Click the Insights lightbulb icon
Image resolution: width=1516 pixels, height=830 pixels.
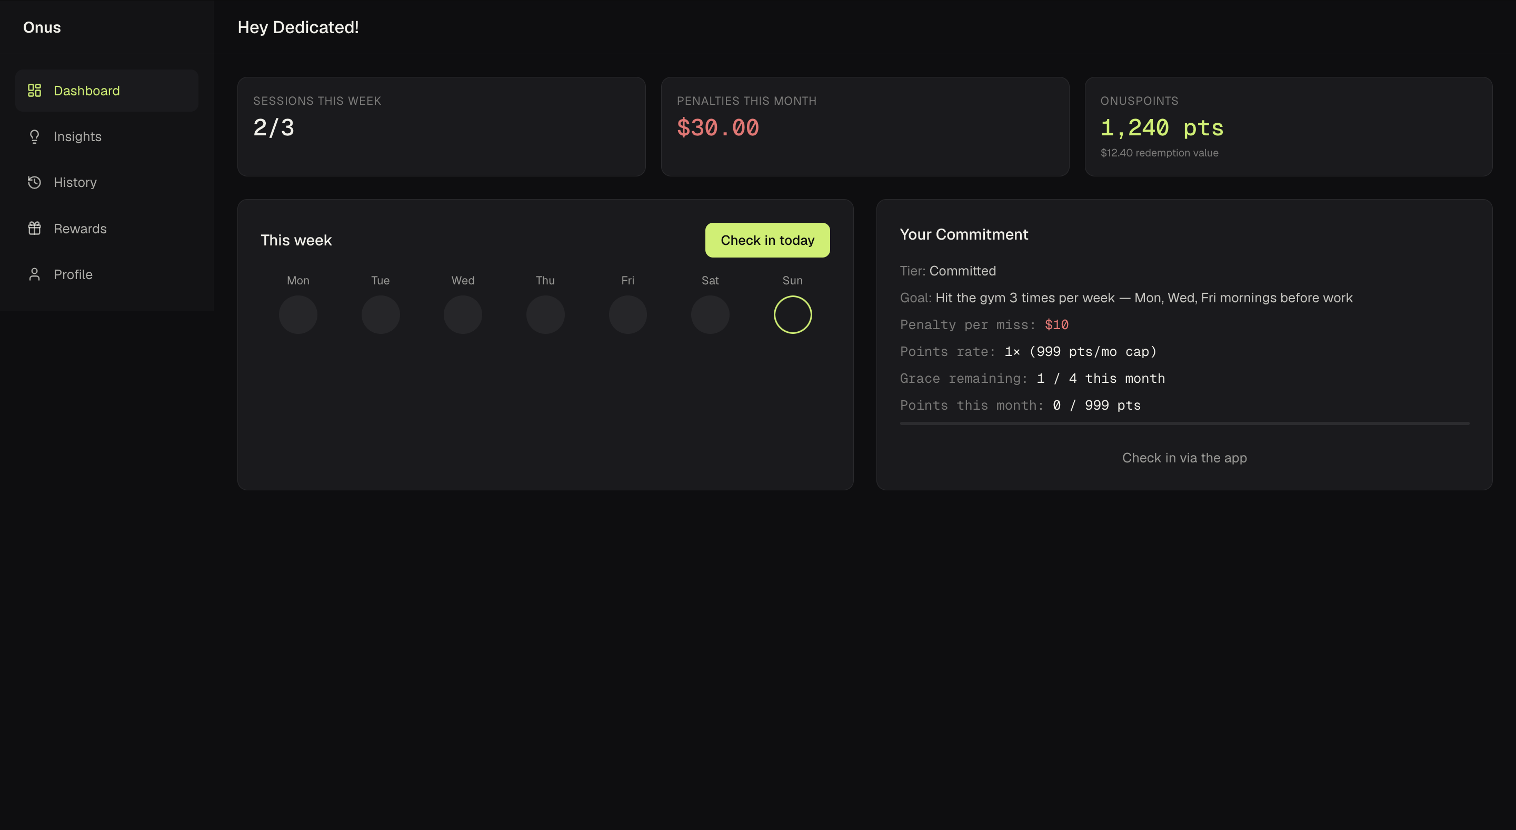34,136
